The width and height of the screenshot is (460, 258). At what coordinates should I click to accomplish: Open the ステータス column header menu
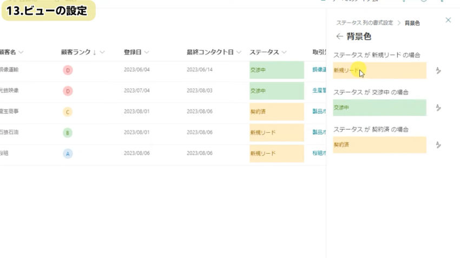284,52
